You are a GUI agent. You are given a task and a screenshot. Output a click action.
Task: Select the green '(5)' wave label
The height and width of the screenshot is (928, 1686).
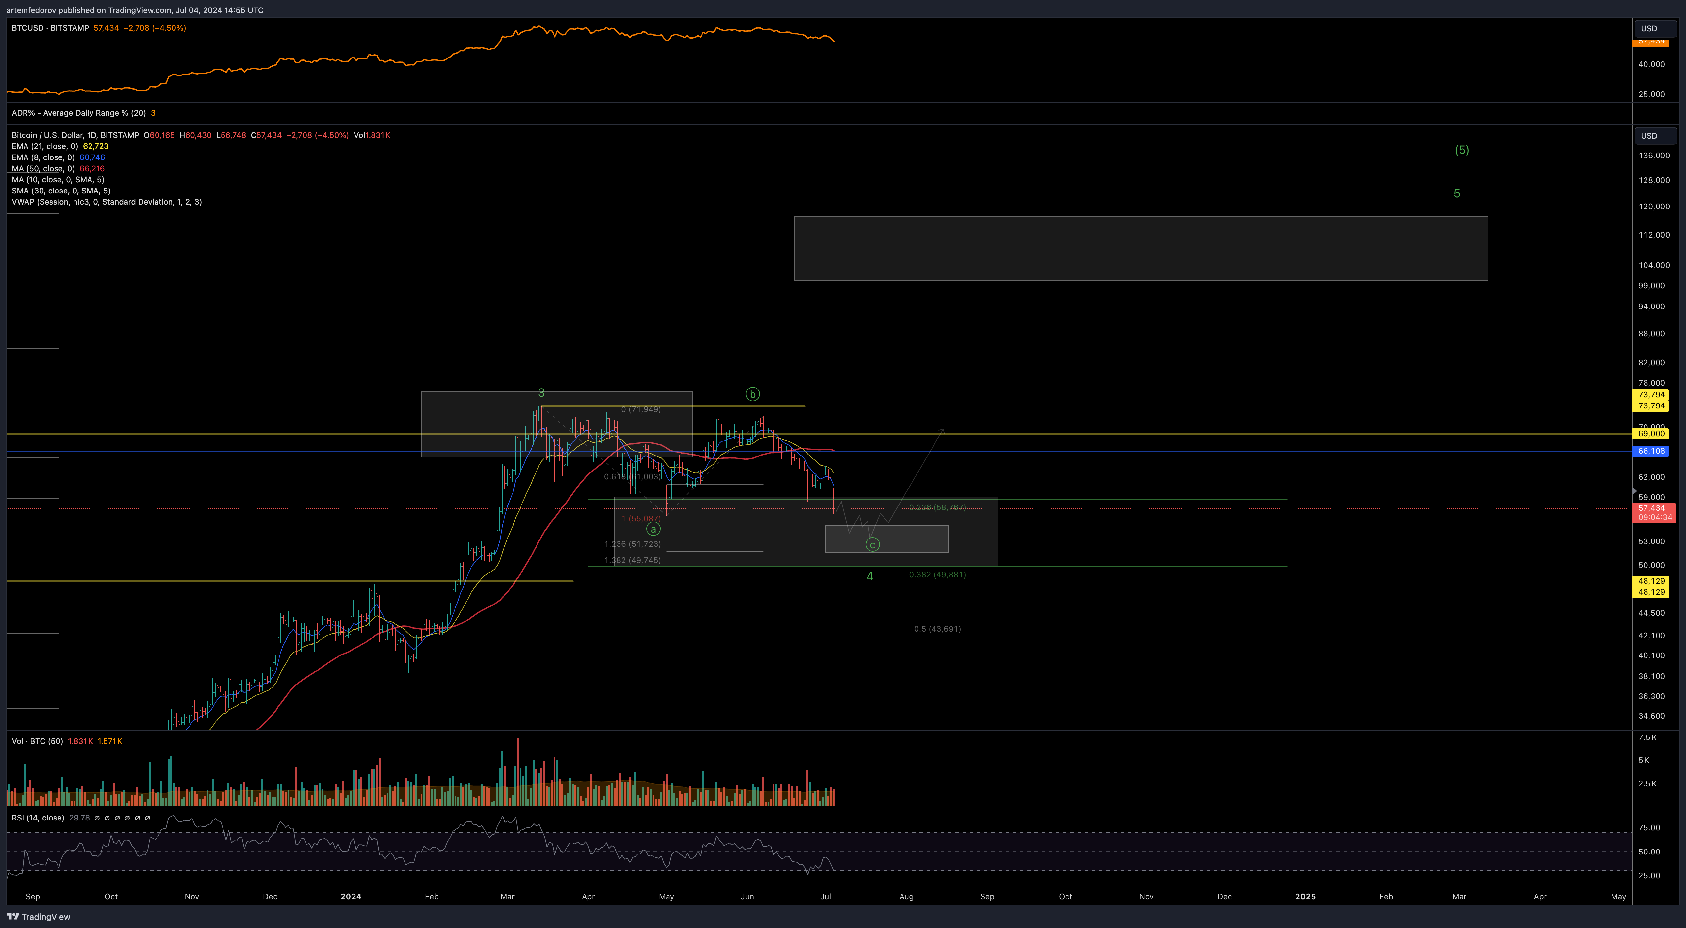[1462, 150]
